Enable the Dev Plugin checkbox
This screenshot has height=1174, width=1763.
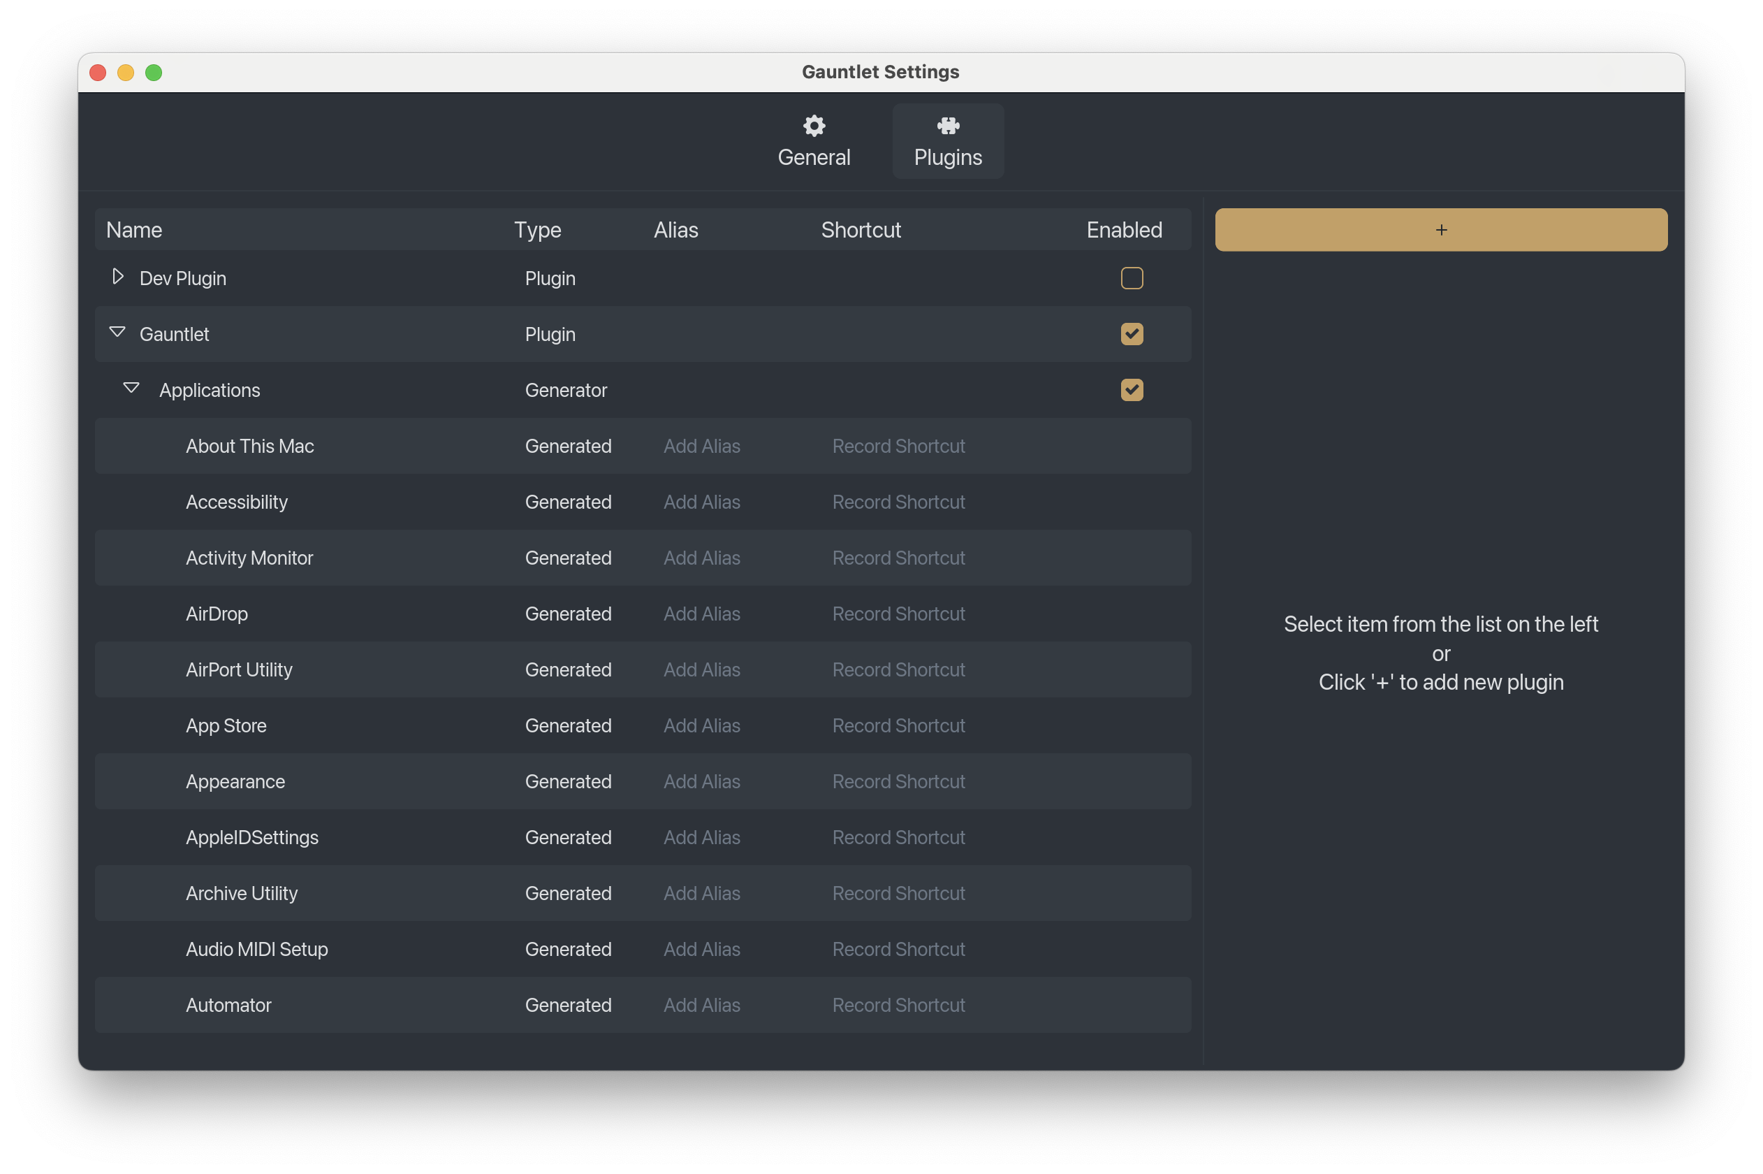[x=1131, y=279]
